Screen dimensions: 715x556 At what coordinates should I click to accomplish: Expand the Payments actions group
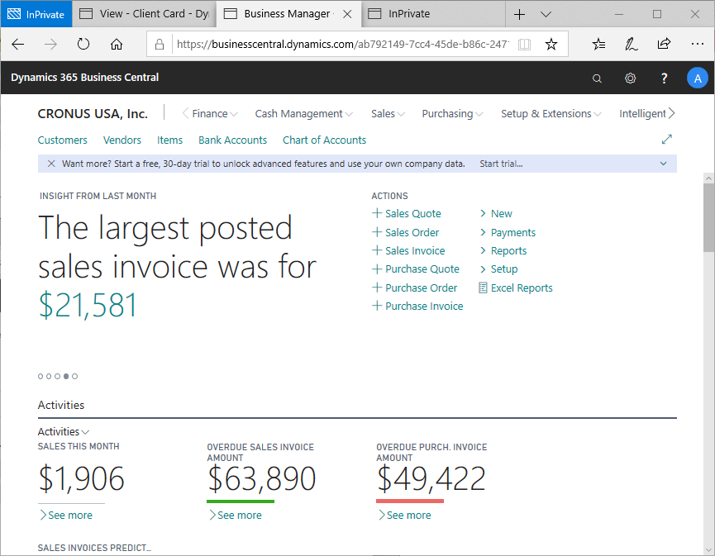[x=508, y=232]
